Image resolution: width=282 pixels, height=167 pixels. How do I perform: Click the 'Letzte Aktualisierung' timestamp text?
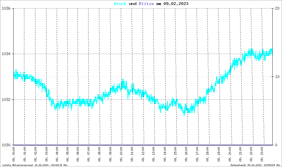click(35, 165)
